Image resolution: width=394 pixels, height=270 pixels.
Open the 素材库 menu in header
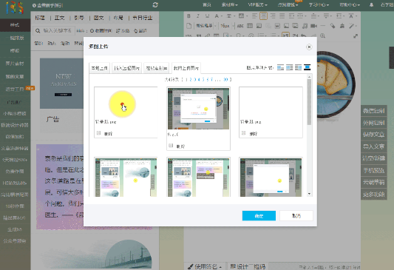(229, 4)
